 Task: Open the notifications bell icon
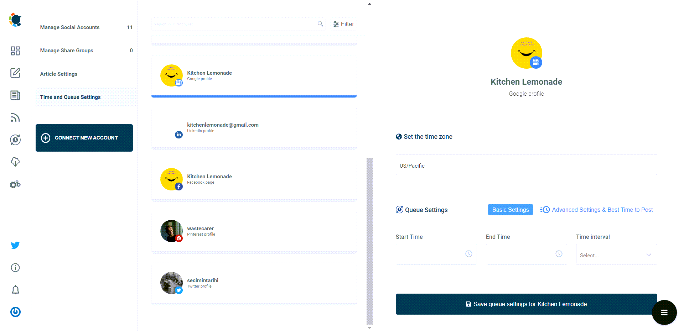[x=15, y=290]
